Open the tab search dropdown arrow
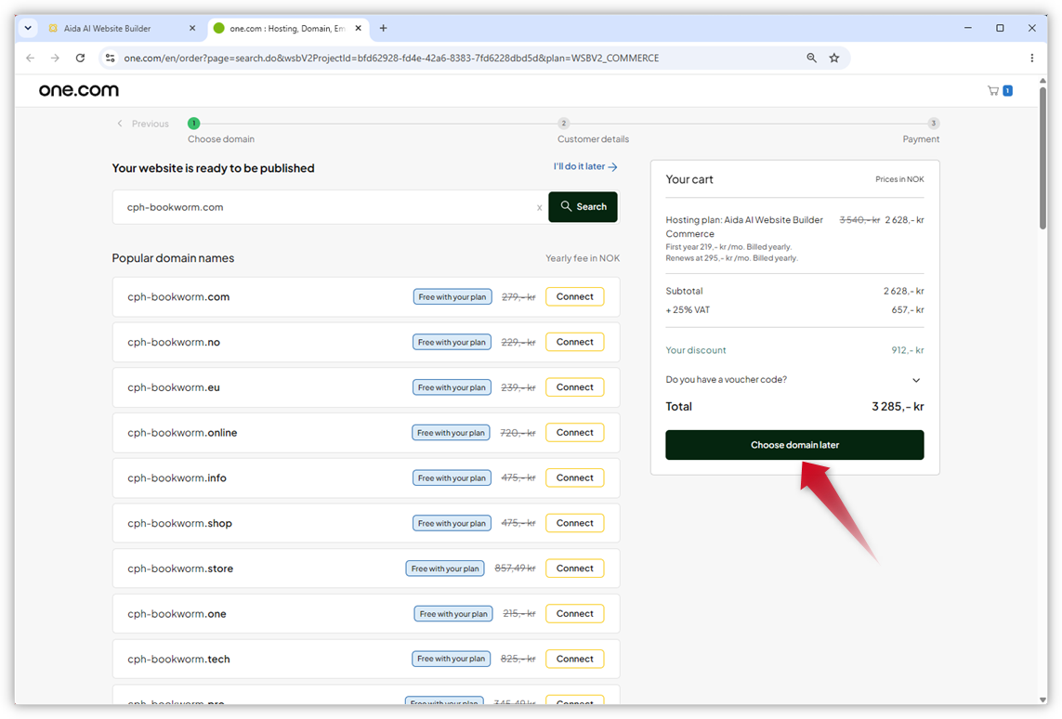The height and width of the screenshot is (719, 1062). tap(28, 29)
